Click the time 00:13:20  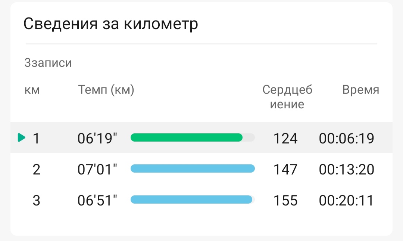(x=346, y=169)
